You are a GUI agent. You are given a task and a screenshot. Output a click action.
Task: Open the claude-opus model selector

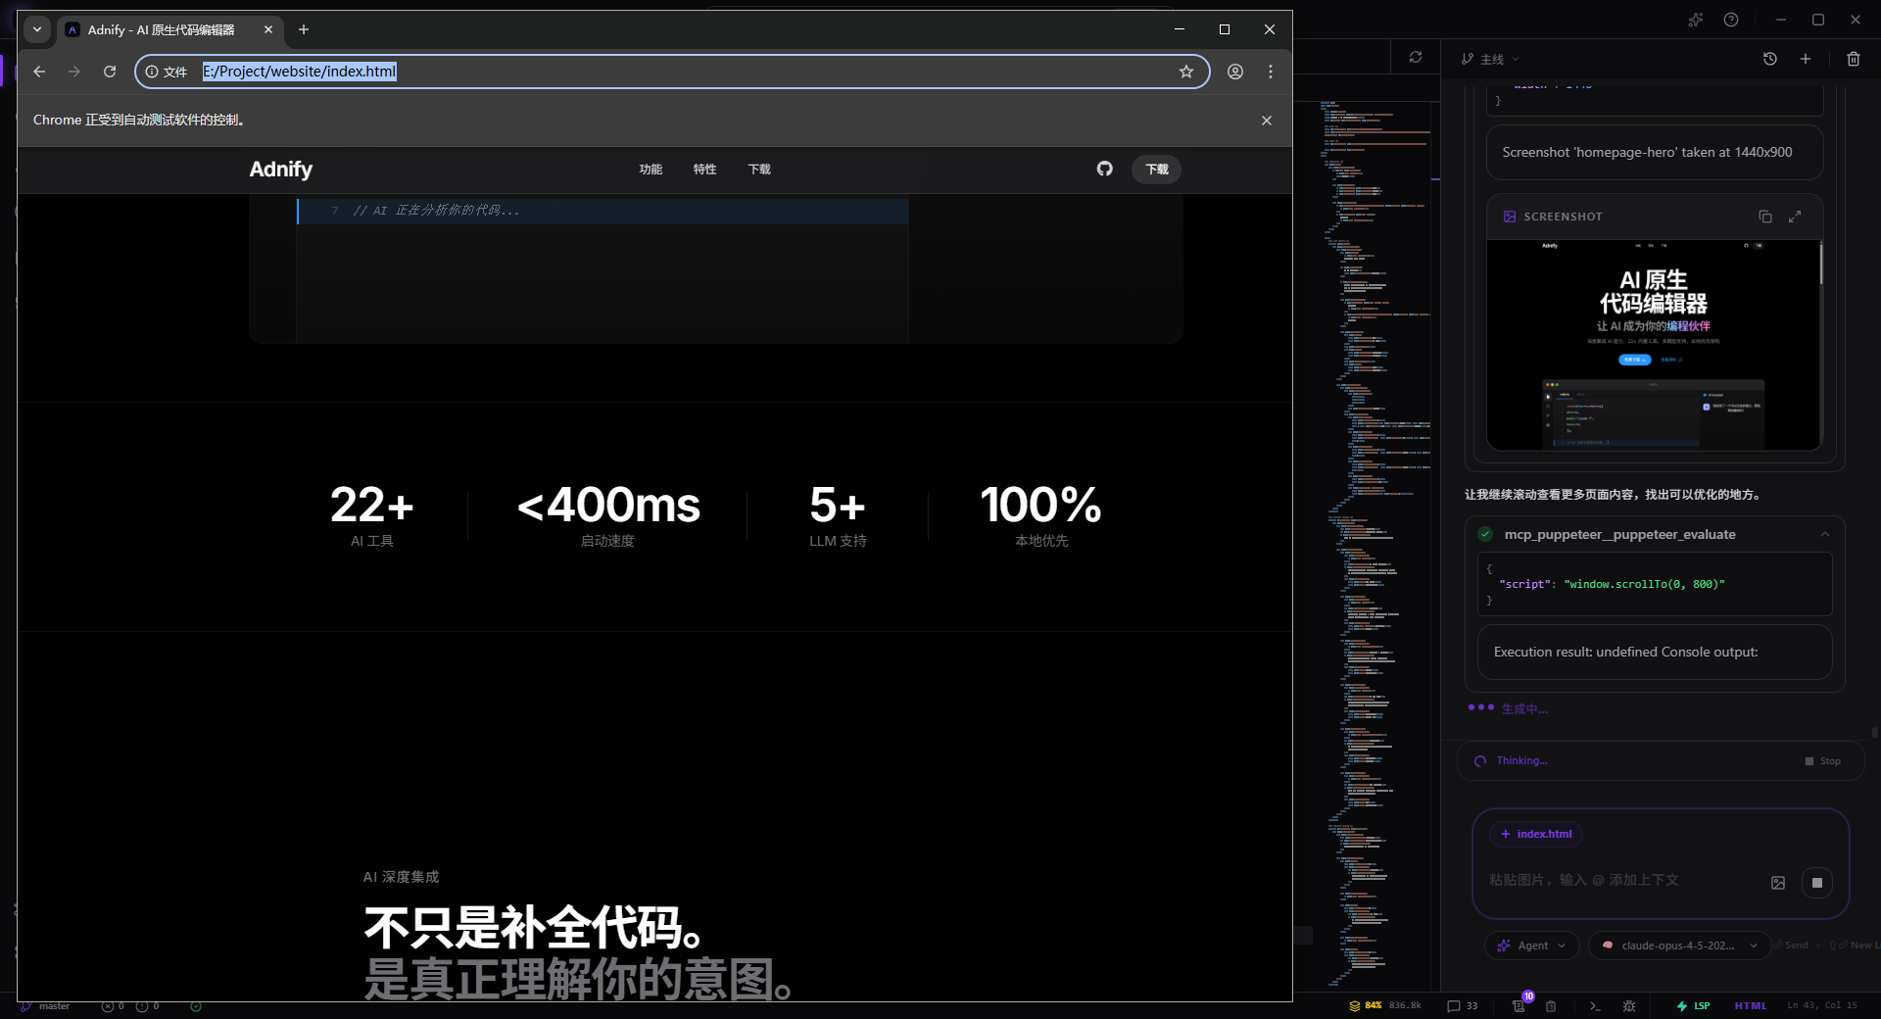[1677, 946]
